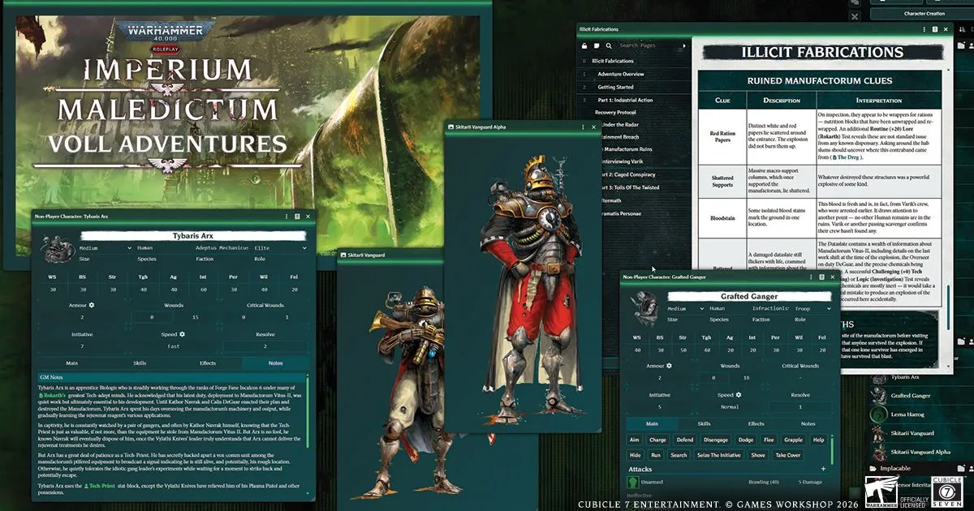Click the lock icon in the journal sidebar
Image resolution: width=974 pixels, height=511 pixels.
[x=584, y=45]
